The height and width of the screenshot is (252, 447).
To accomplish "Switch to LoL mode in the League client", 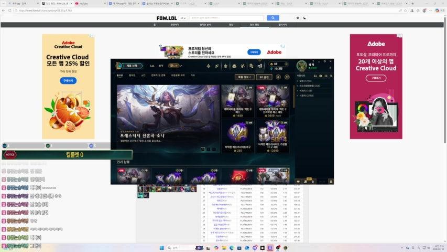I will (152, 66).
